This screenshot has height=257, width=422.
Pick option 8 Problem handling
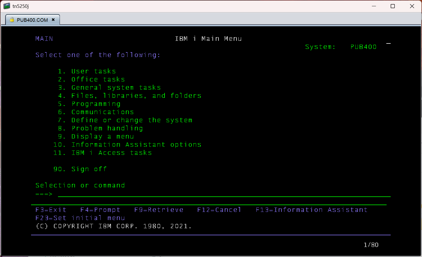[x=100, y=128]
